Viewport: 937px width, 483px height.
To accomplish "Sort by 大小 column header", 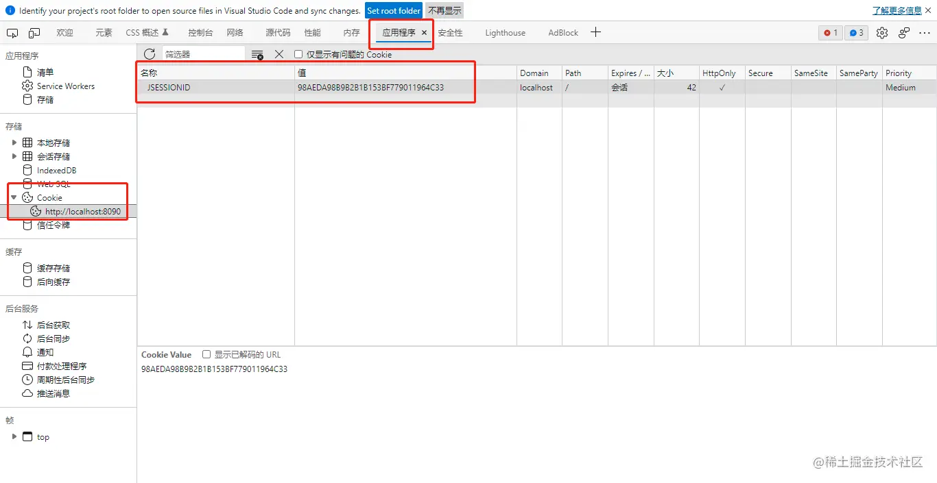I will tap(676, 73).
